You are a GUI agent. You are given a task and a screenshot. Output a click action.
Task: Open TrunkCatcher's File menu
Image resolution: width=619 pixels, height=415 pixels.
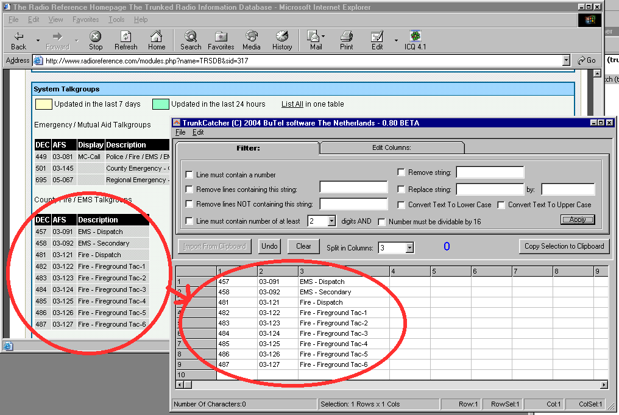180,132
